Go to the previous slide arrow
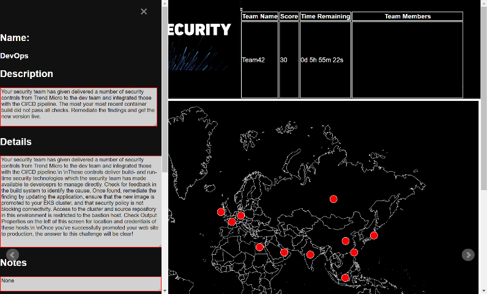 pos(12,255)
